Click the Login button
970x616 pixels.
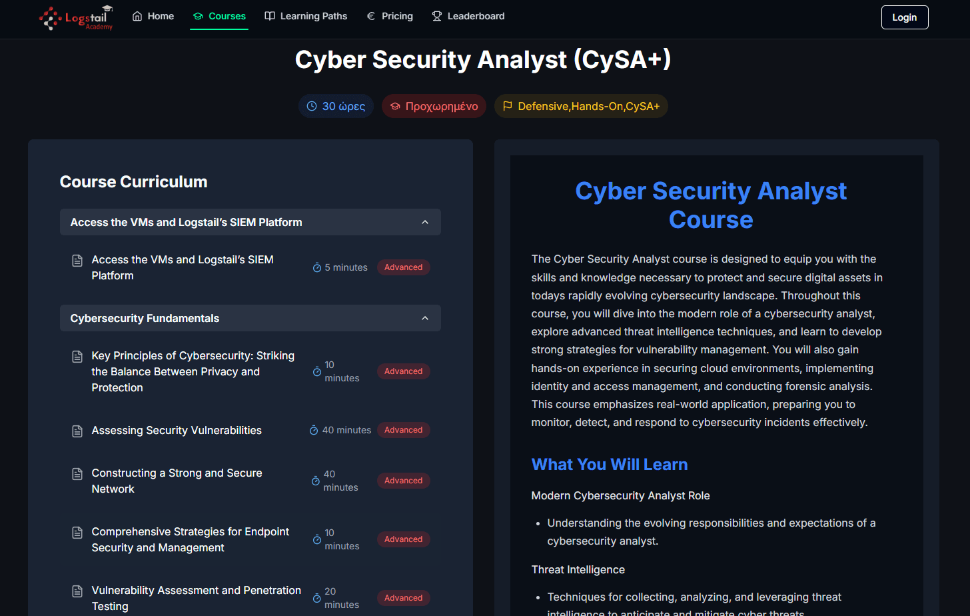point(905,17)
